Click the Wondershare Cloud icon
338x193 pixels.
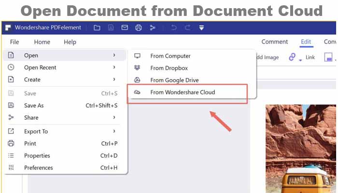137,92
